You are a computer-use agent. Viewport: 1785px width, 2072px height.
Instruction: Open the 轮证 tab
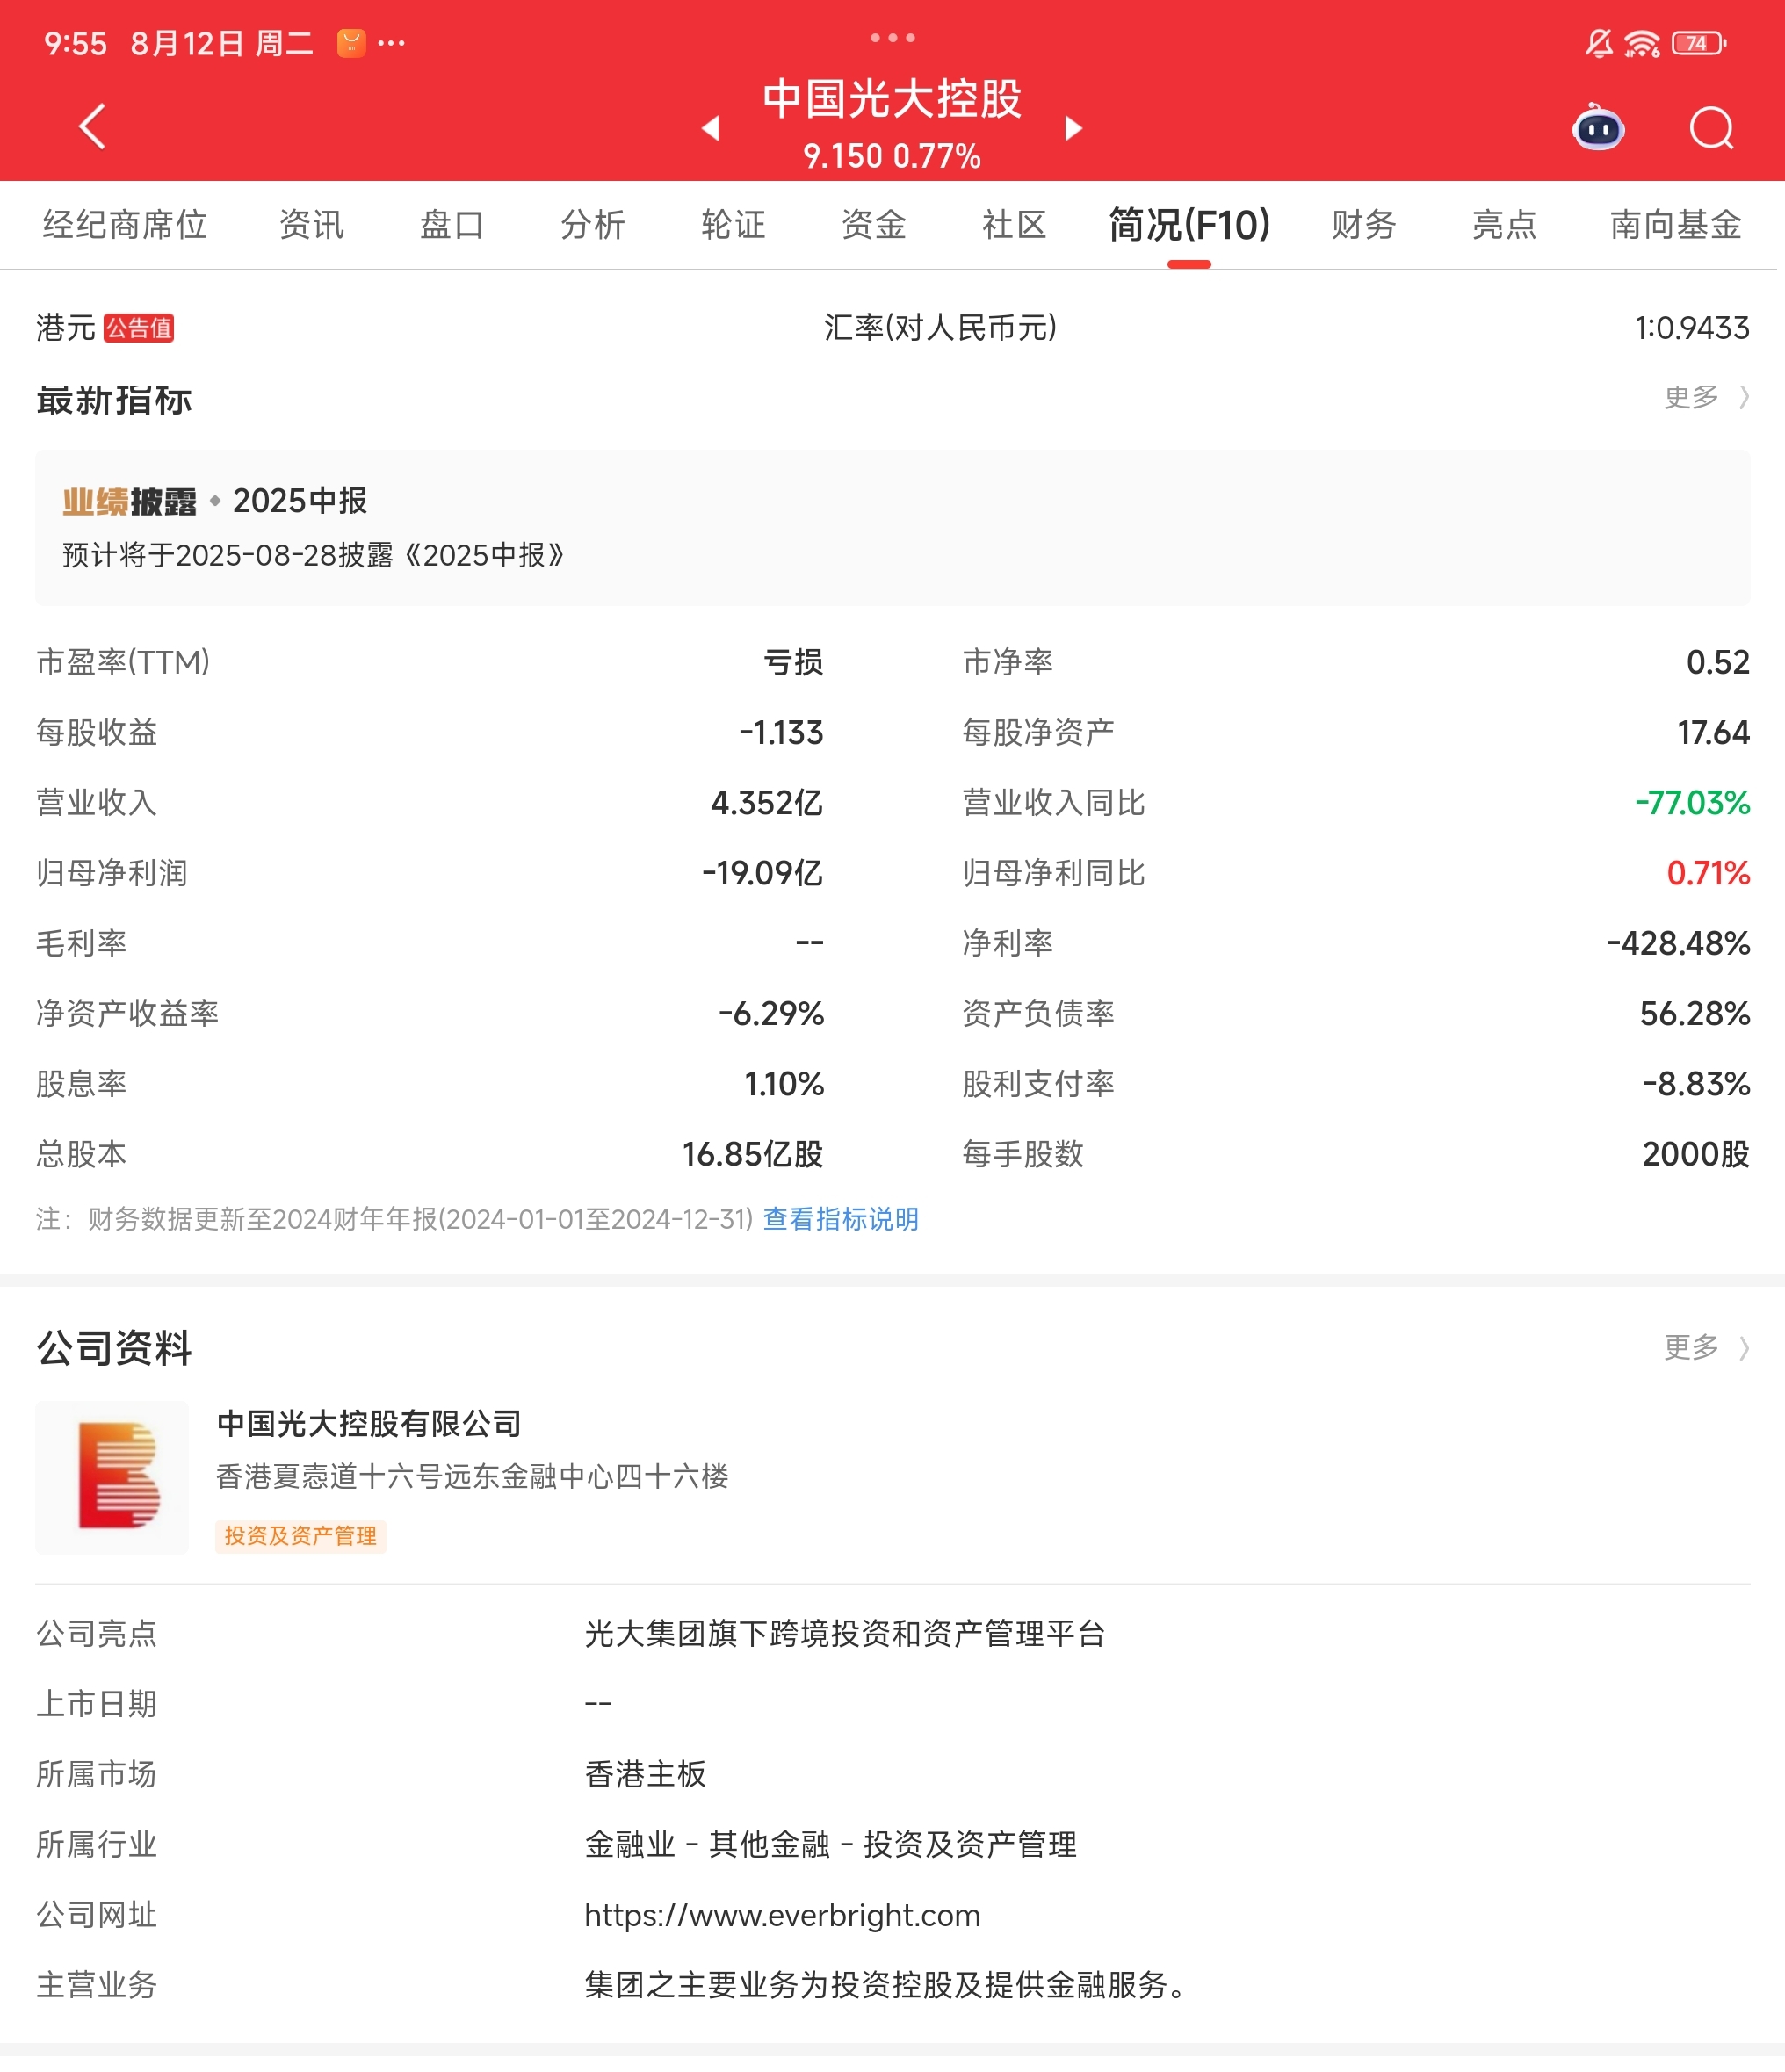[733, 225]
